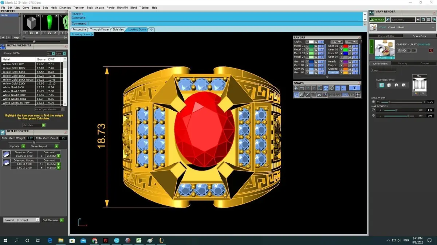Select the Creation layer label
The height and width of the screenshot is (245, 437).
pyautogui.click(x=333, y=73)
